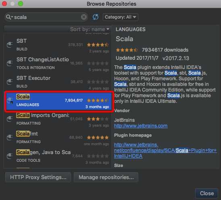This screenshot has width=221, height=200.
Task: Click the Scala Imports Organizer star rating
Action: click(x=98, y=119)
